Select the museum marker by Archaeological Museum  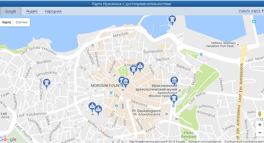(x=174, y=81)
